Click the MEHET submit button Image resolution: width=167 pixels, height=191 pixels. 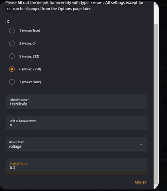coord(141,183)
